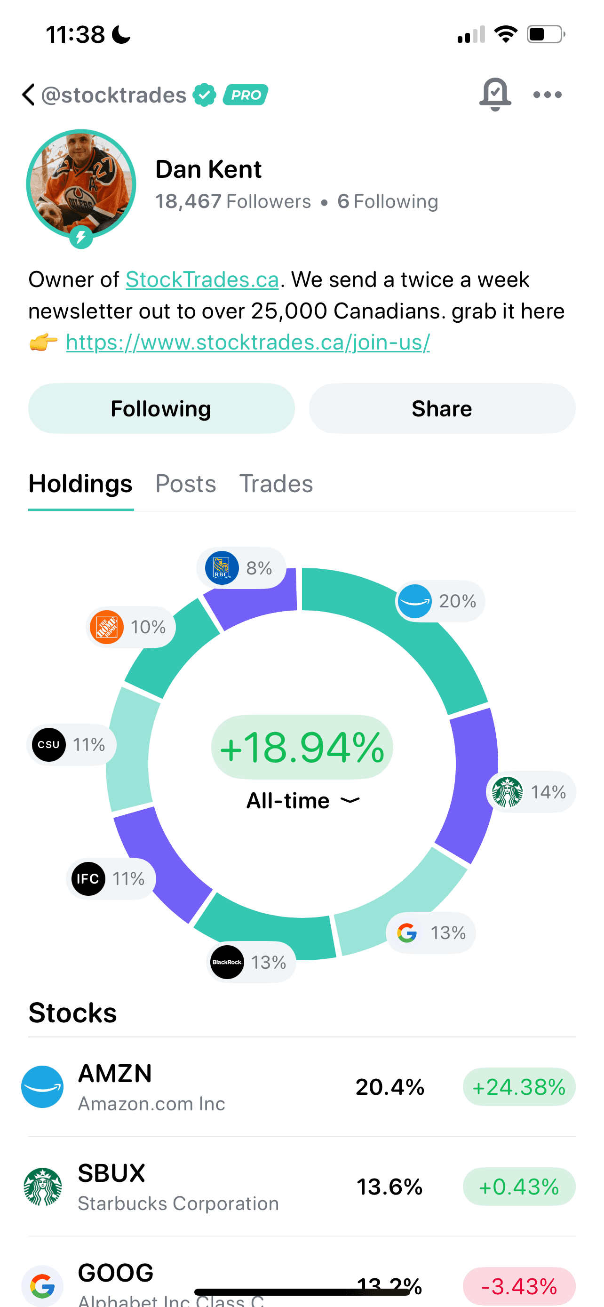
Task: Select the Home Depot 10% chart label
Action: click(x=131, y=627)
